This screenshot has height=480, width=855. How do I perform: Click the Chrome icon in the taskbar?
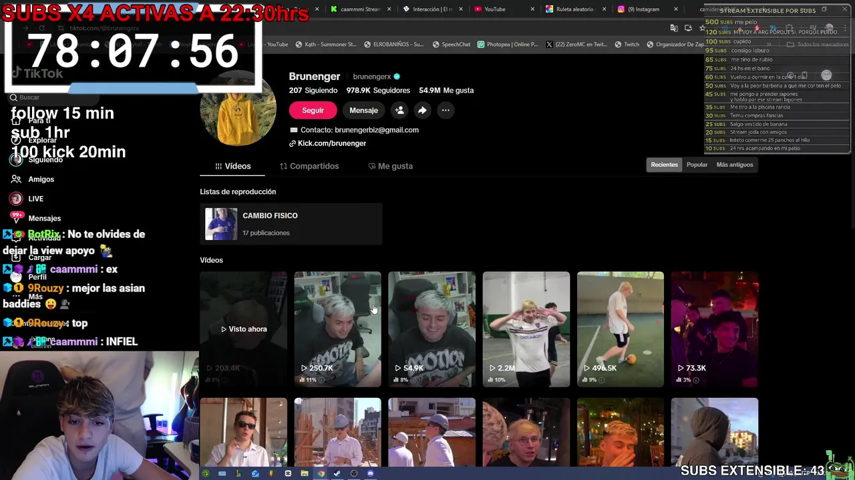click(321, 473)
